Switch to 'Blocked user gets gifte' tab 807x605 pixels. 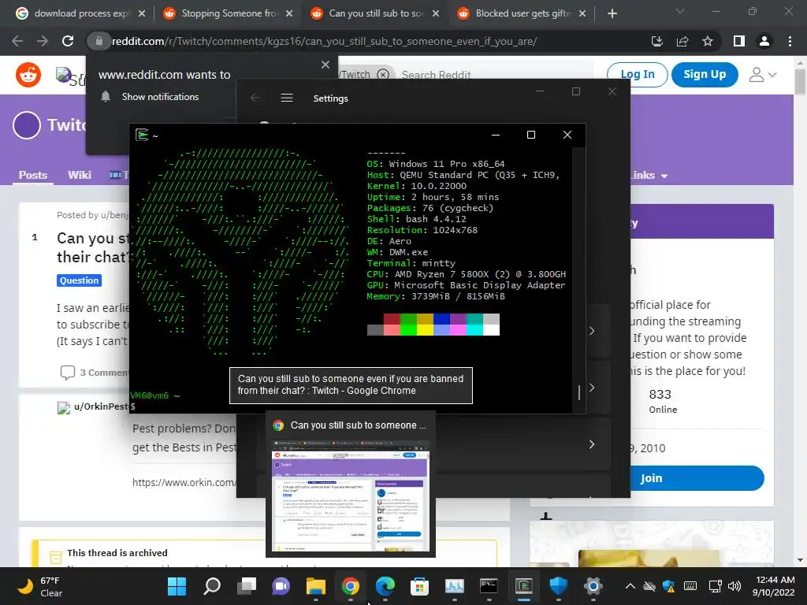522,13
